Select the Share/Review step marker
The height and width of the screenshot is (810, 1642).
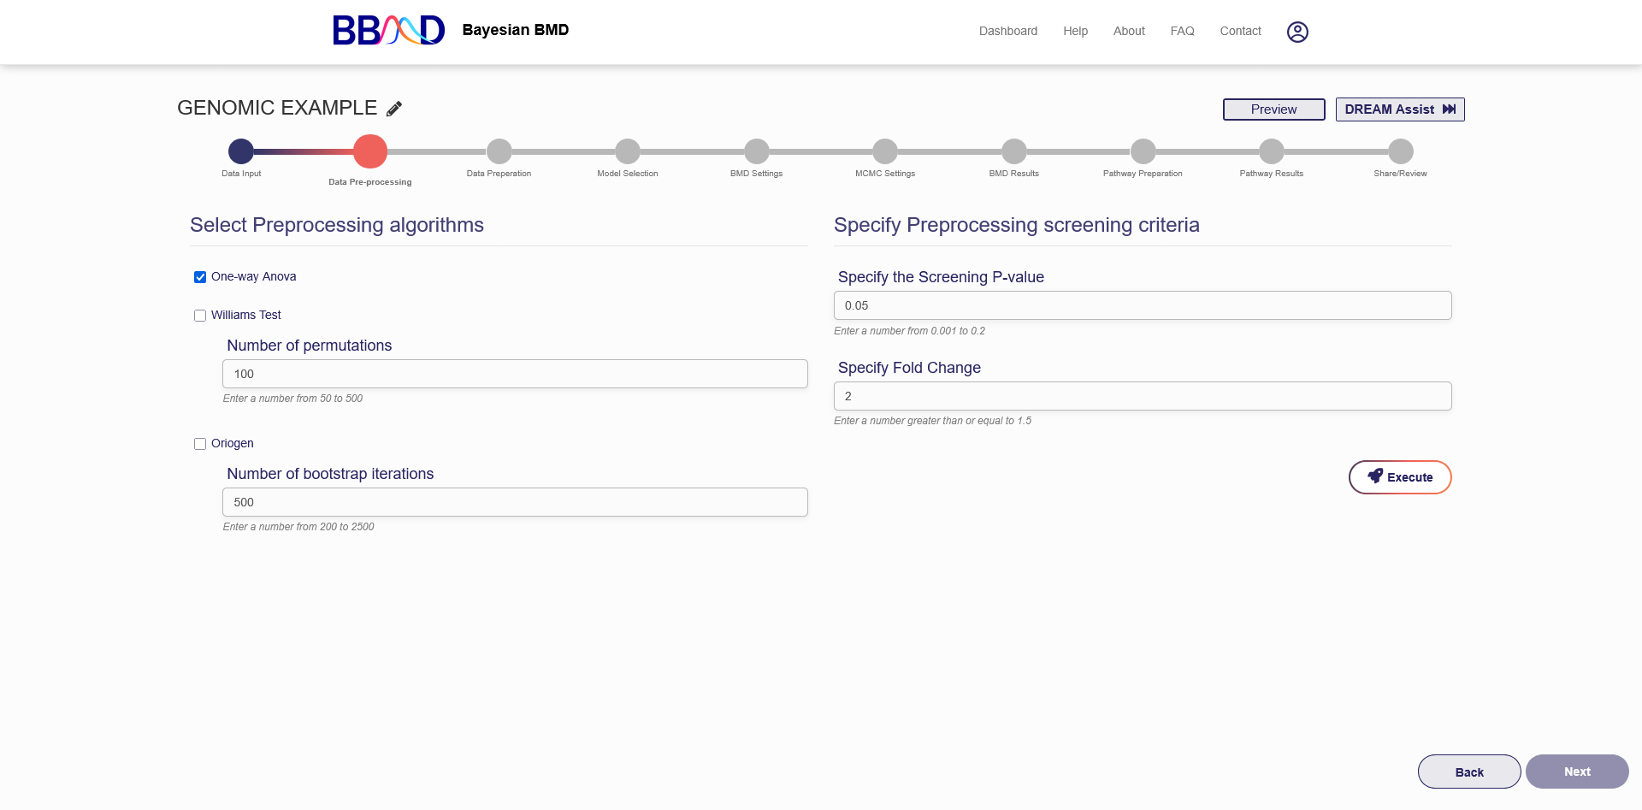click(x=1400, y=151)
